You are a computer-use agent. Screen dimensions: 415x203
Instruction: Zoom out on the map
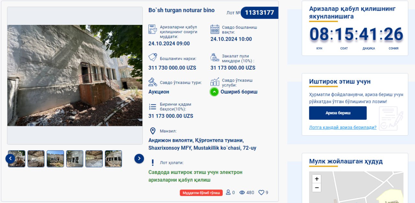[x=317, y=188]
